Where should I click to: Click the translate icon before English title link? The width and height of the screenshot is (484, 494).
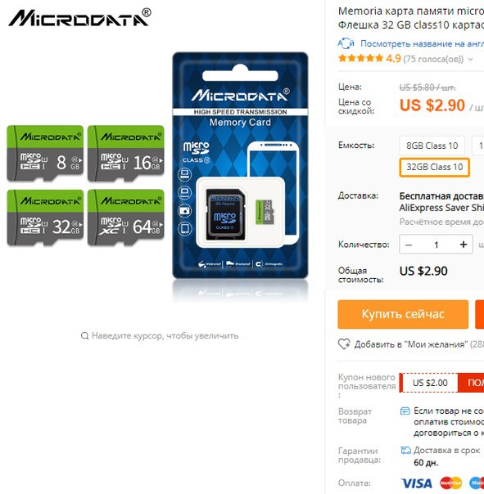pos(346,43)
